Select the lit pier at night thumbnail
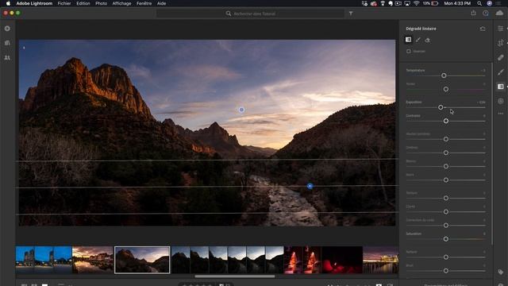This screenshot has width=508, height=286. [381, 260]
